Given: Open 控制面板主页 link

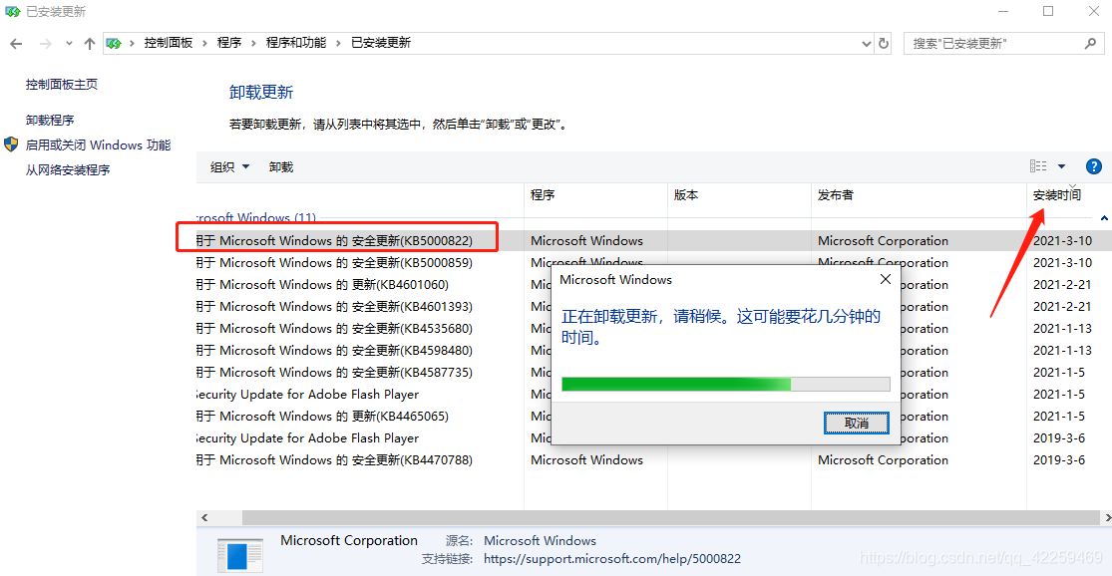Looking at the screenshot, I should 62,85.
